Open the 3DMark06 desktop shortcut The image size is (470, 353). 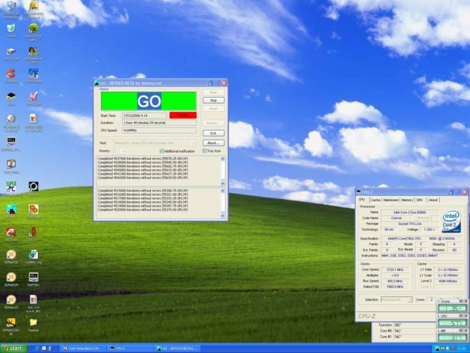pos(11,255)
